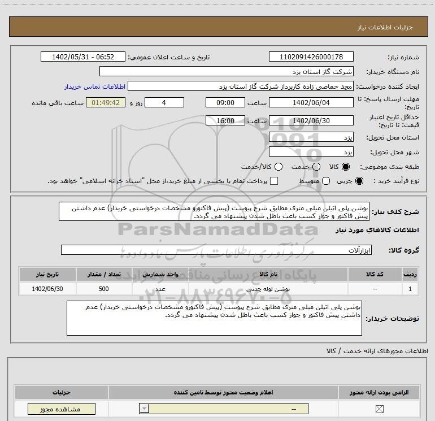Click the استان محل تحویل field یزد

click(x=311, y=137)
